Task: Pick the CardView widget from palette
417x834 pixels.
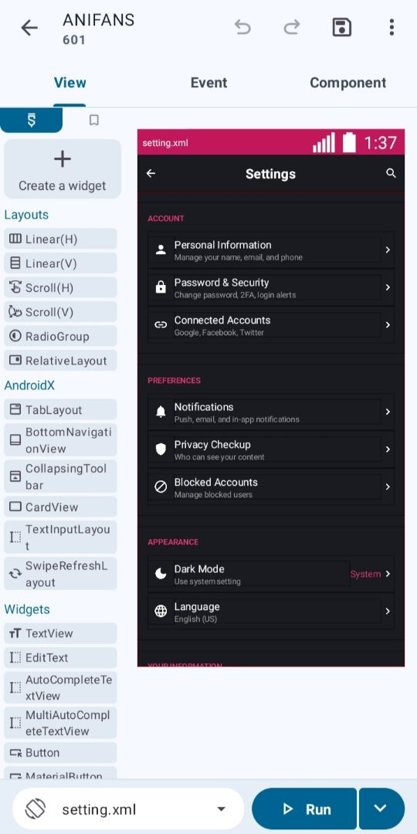Action: pos(60,507)
